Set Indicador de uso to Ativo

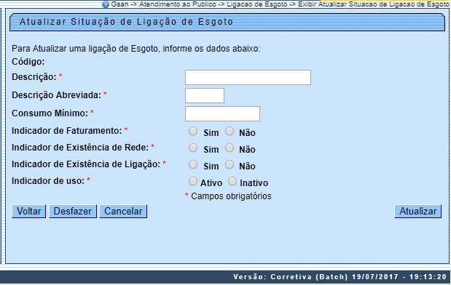pos(193,181)
